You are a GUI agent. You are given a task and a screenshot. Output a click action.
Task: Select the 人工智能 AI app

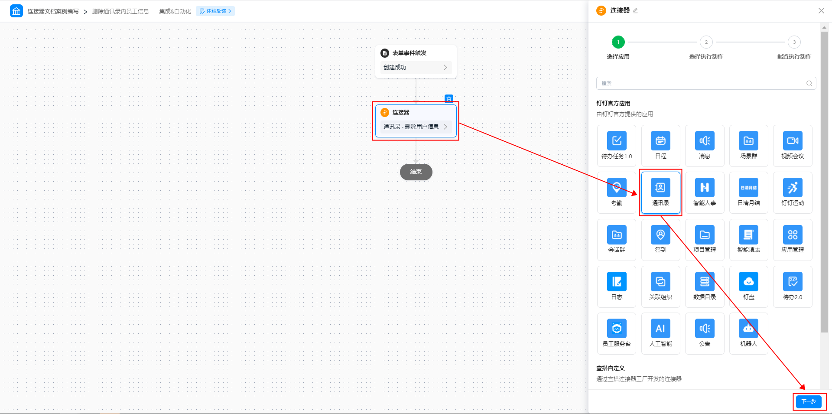[x=660, y=333]
